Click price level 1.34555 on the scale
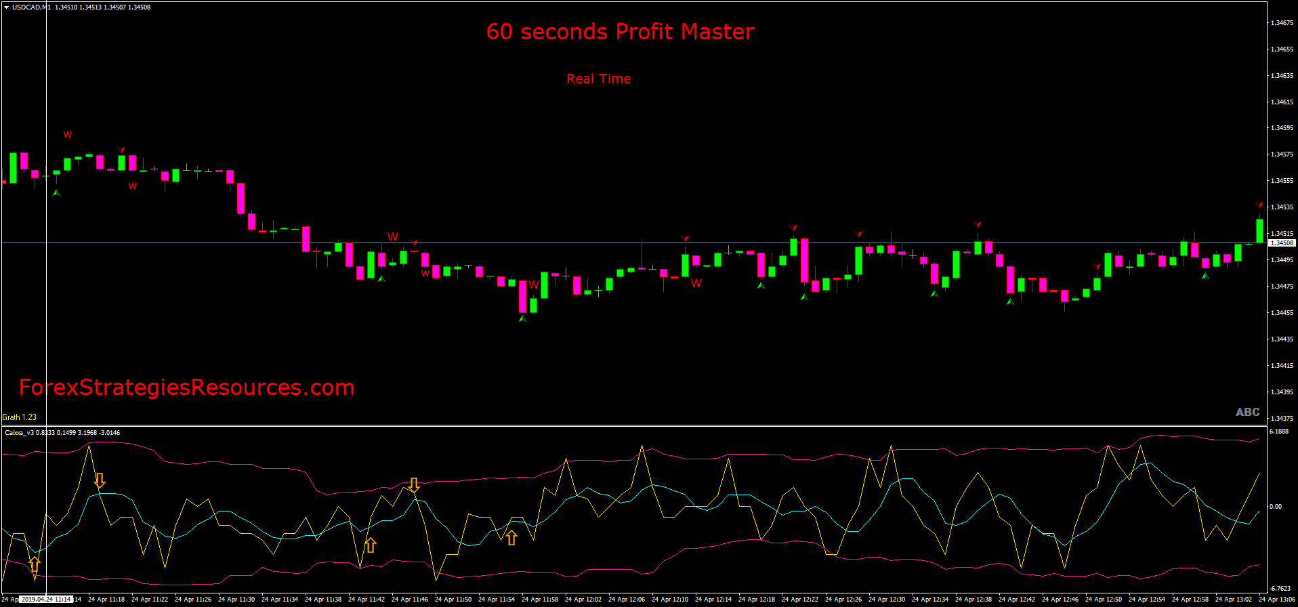This screenshot has height=607, width=1298. pos(1282,181)
